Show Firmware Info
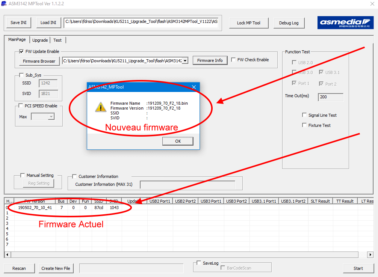Viewport: 378px width, 277px height. tap(210, 60)
